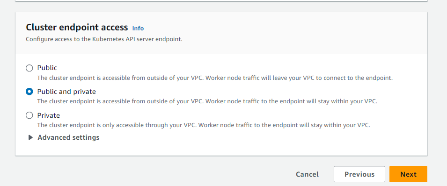447x186 pixels.
Task: Expand the Advanced settings disclosure triangle
Action: 30,137
